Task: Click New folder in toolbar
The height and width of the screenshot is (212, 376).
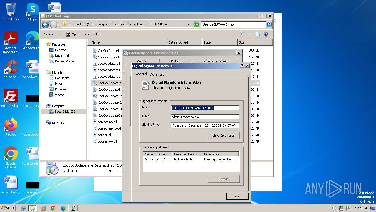Action: pyautogui.click(x=92, y=34)
